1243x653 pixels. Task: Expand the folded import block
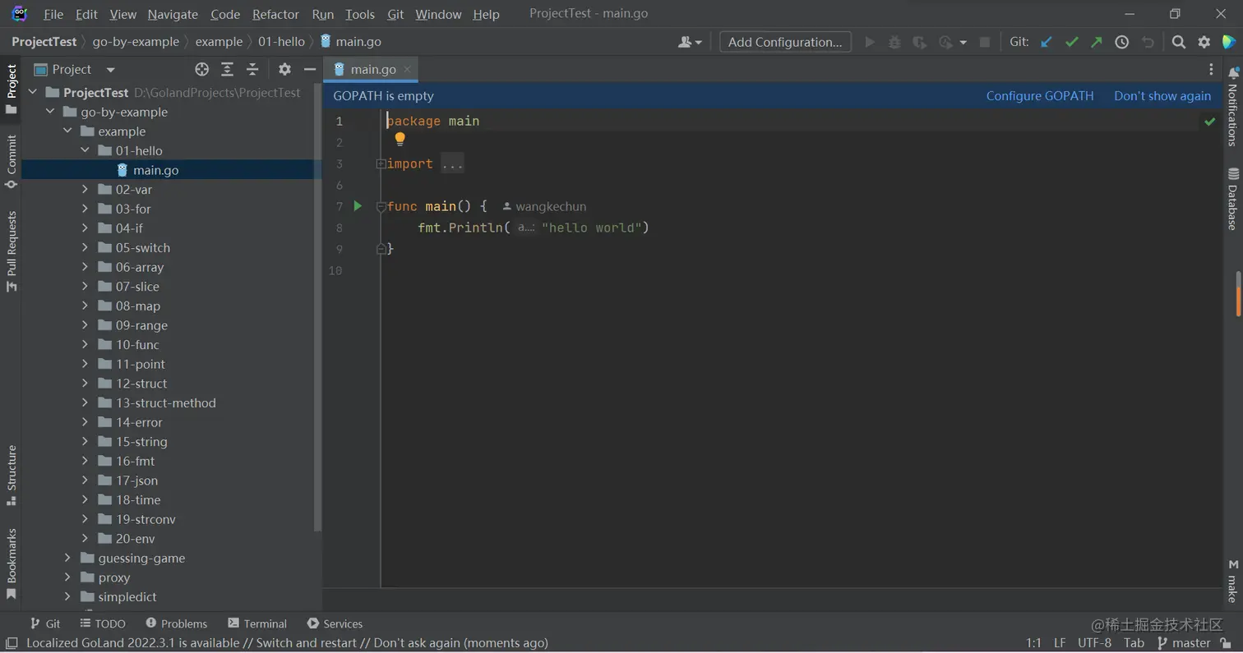(381, 164)
